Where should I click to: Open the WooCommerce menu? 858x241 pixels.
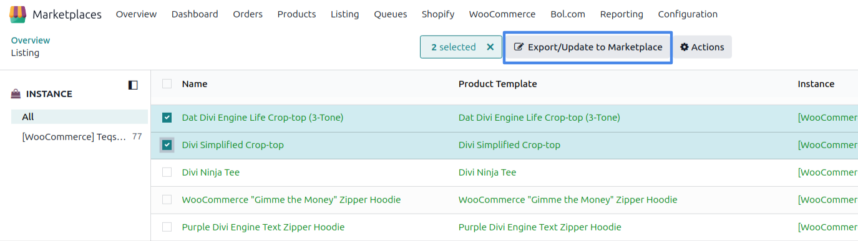coord(502,14)
